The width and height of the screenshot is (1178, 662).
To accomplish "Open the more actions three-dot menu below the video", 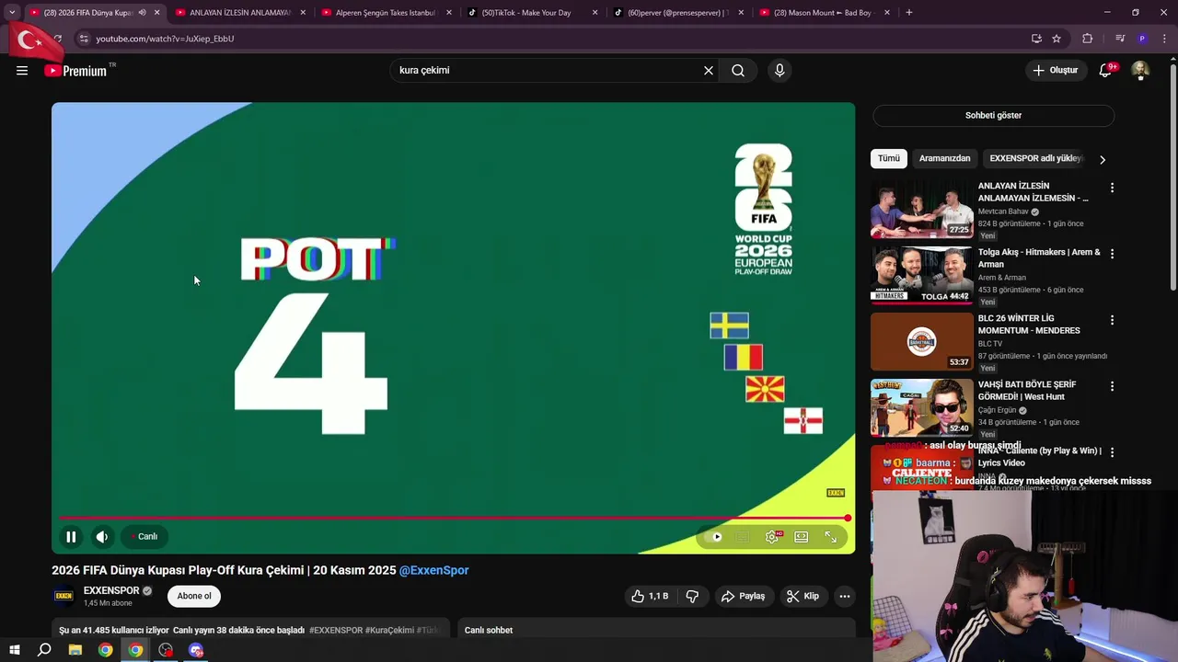I will pos(844,596).
